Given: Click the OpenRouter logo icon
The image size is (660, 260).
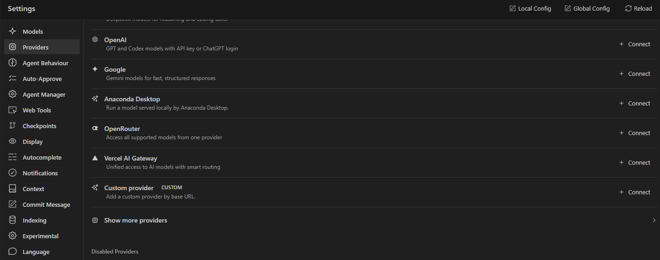Looking at the screenshot, I should (95, 129).
